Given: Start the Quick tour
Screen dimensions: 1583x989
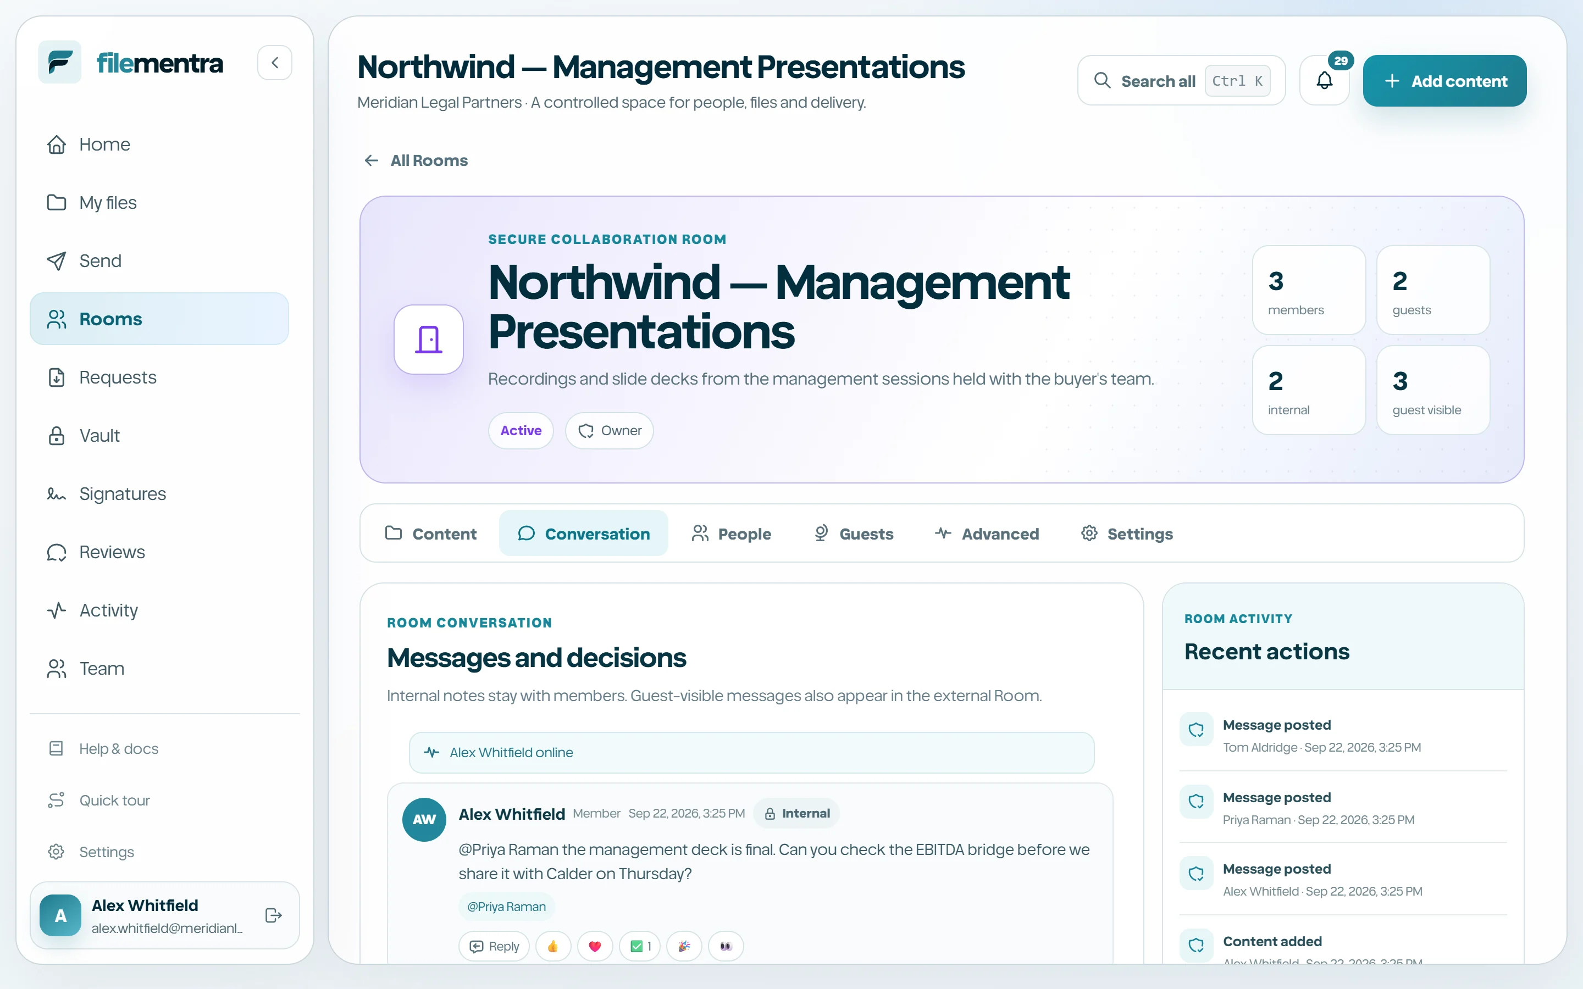Looking at the screenshot, I should pos(159,800).
